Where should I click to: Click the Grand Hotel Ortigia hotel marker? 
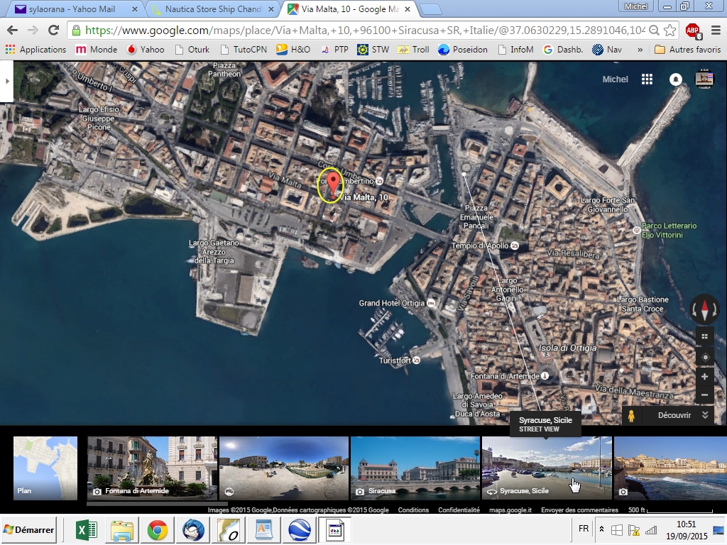click(431, 303)
